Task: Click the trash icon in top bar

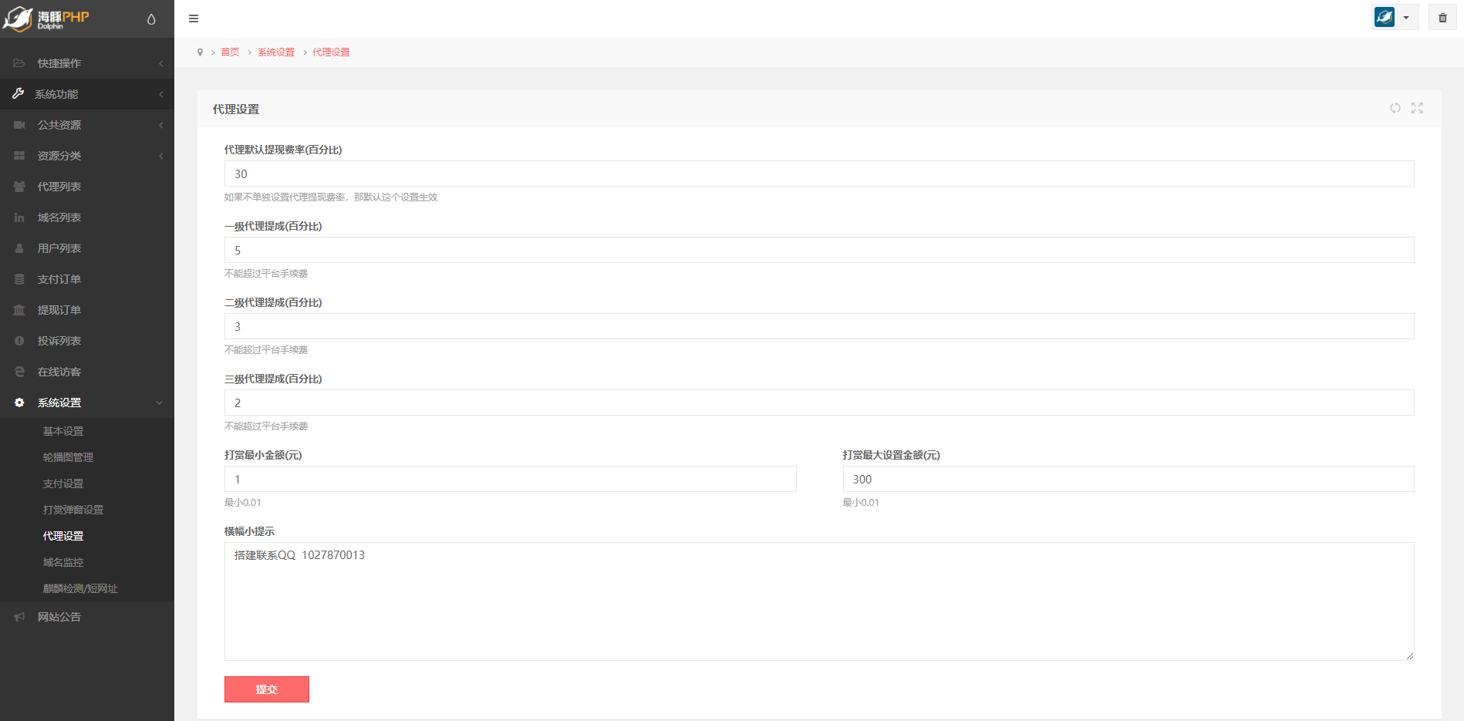Action: click(1442, 18)
